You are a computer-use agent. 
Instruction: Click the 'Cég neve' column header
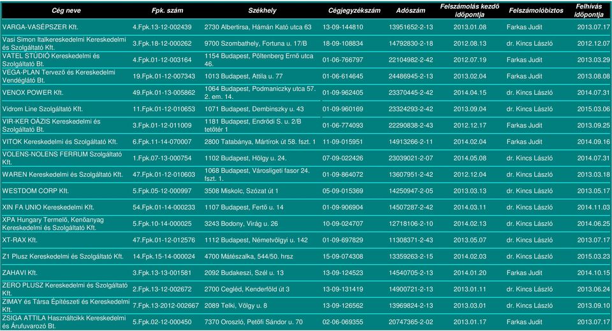(66, 11)
